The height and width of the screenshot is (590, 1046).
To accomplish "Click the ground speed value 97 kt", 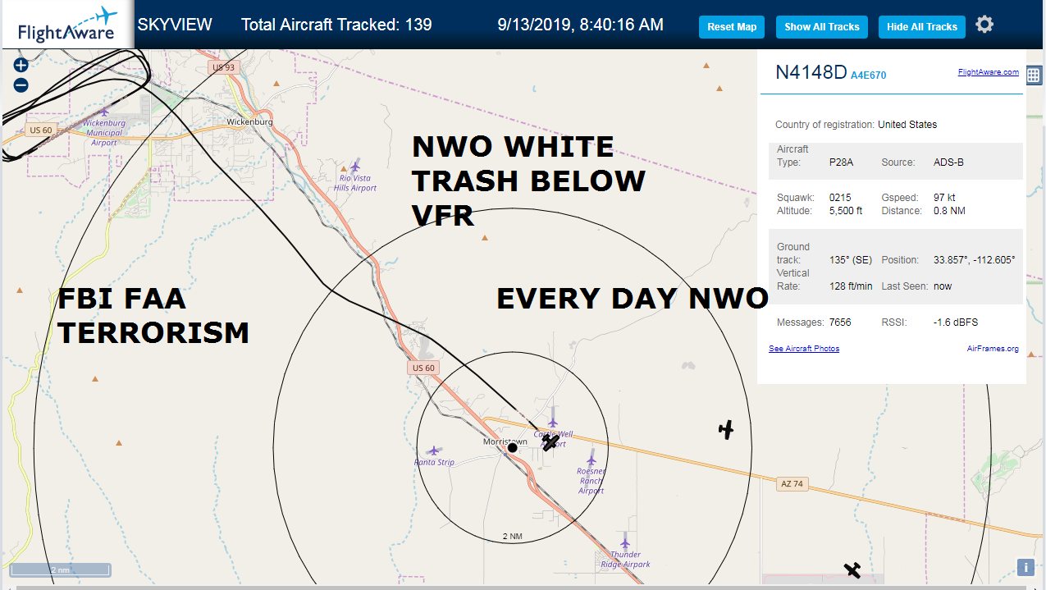I will tap(944, 198).
